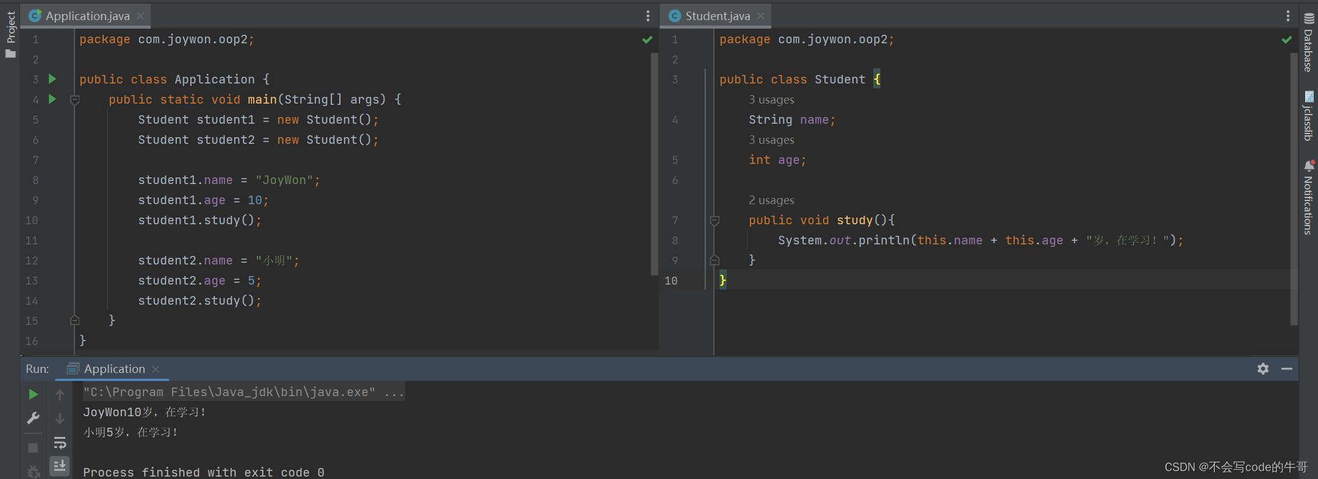Close the Student.java tab
Screen dimensions: 1318x479
click(761, 16)
